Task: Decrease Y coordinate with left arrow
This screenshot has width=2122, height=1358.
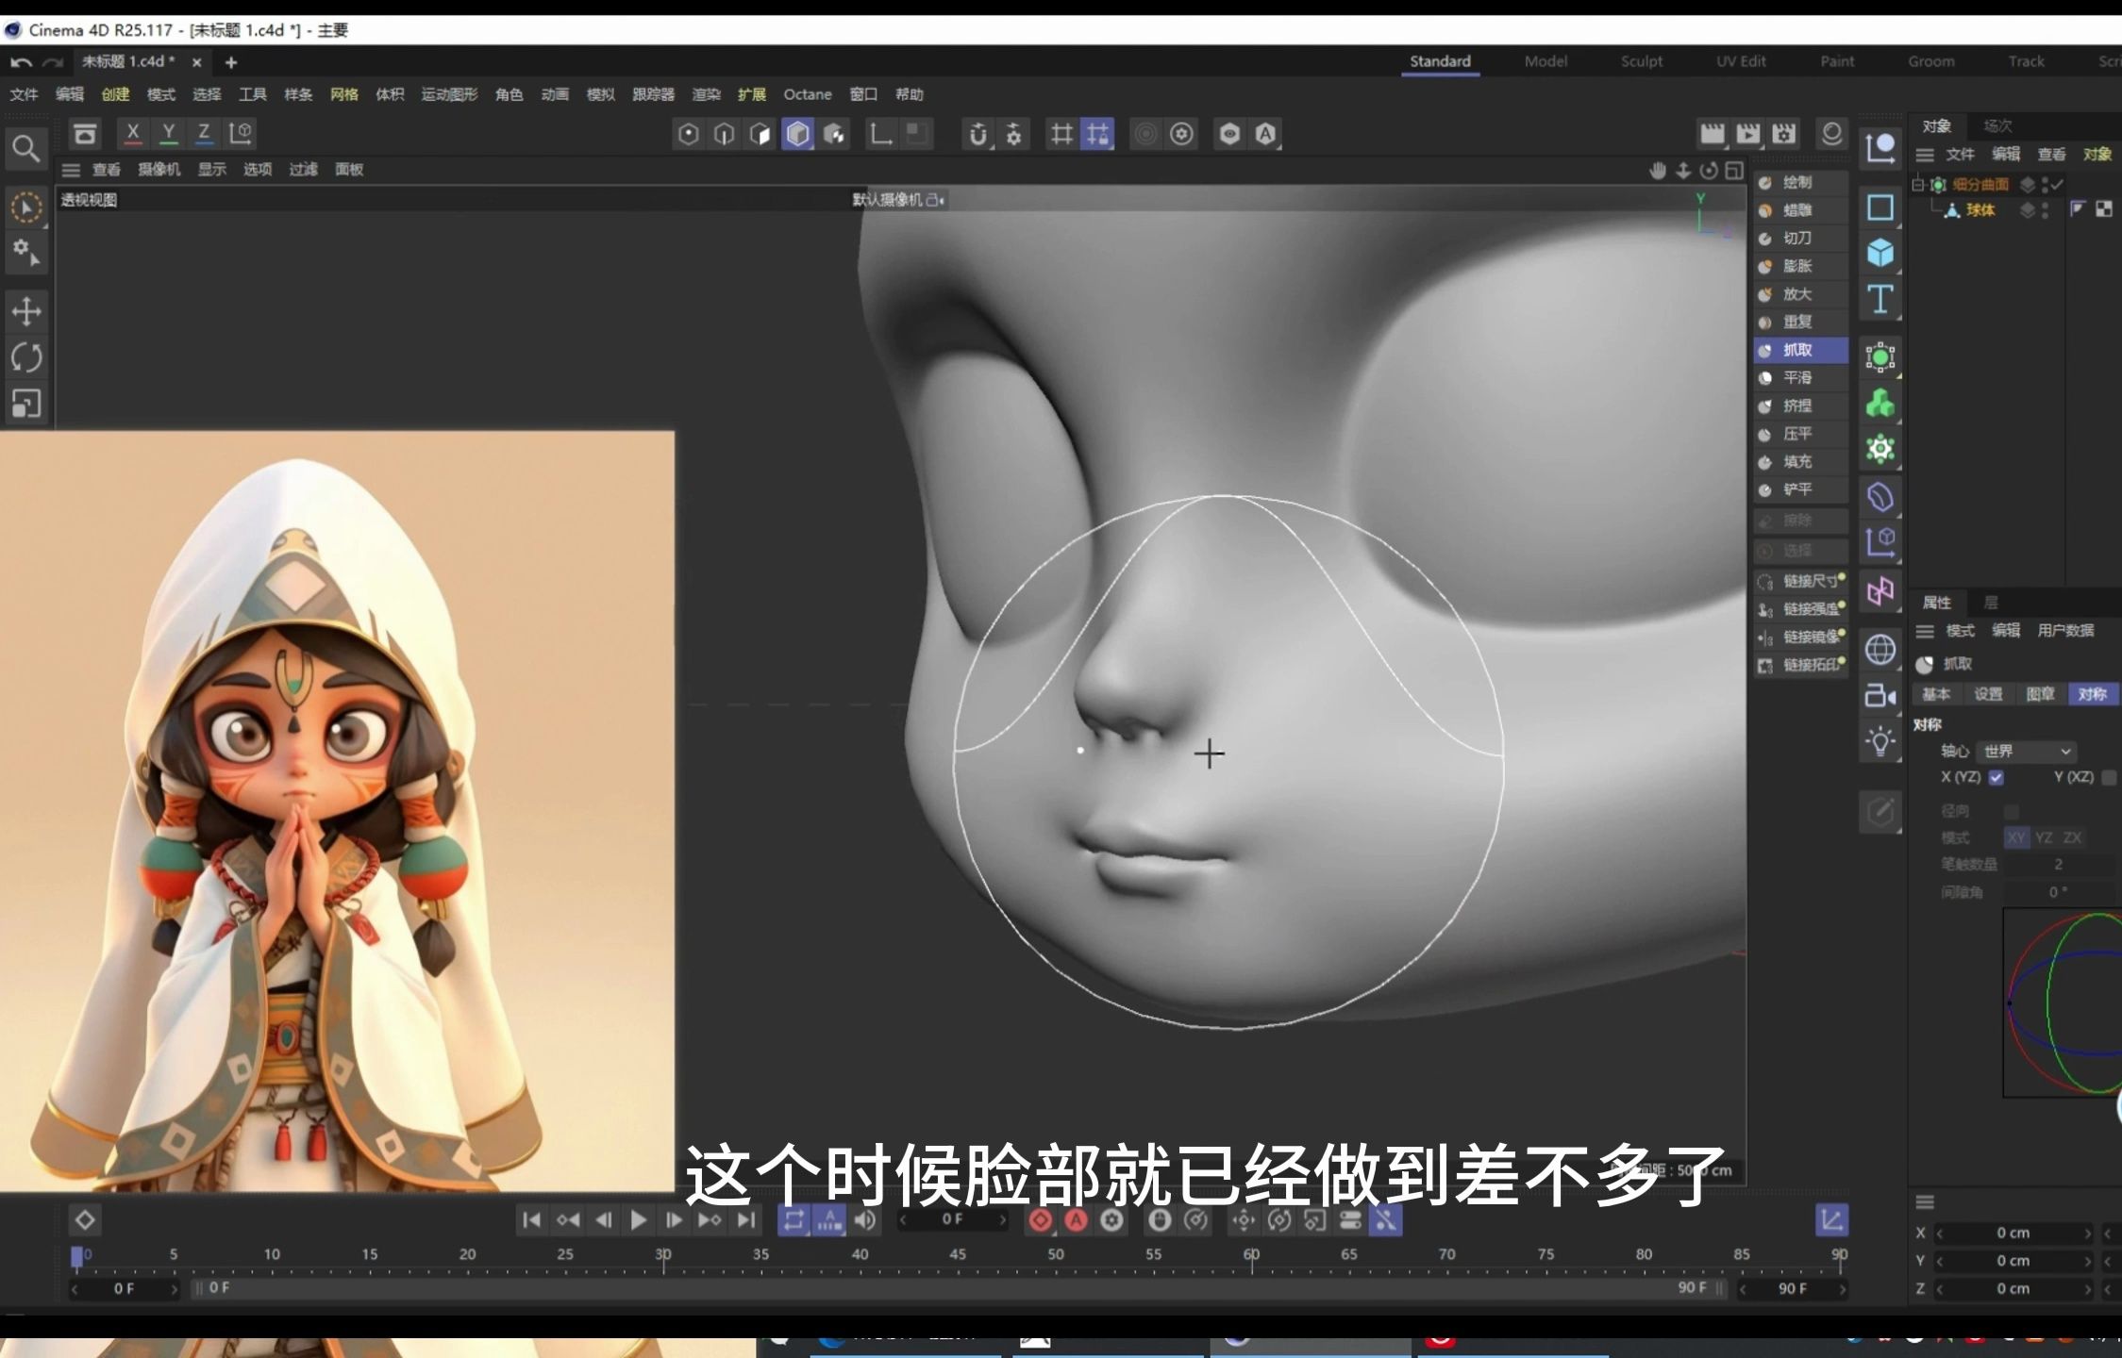Action: tap(1940, 1261)
